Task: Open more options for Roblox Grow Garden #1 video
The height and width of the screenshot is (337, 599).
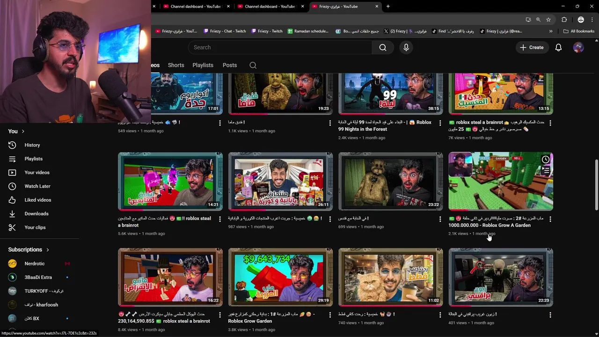Action: pos(329,315)
